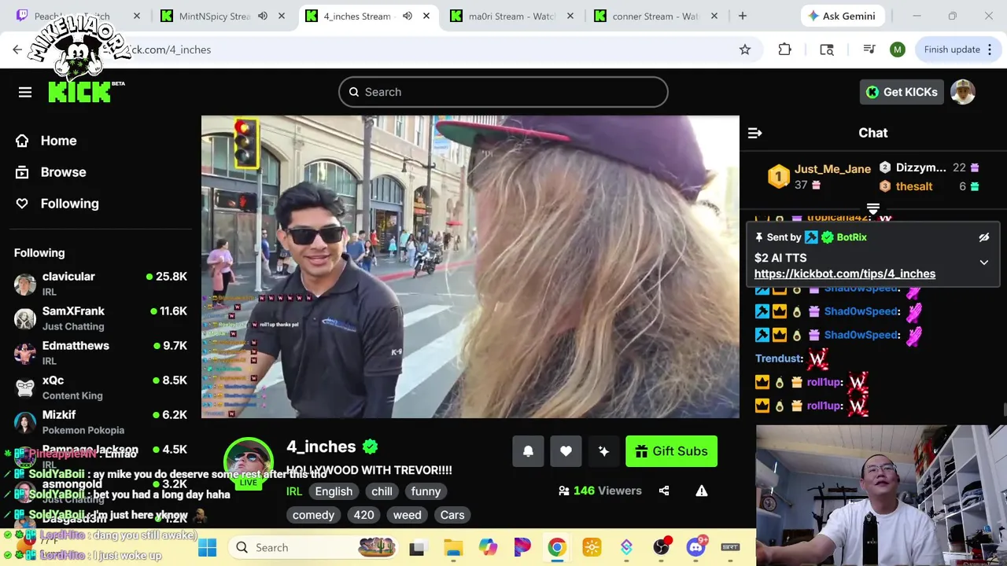Select the weed tag
This screenshot has width=1007, height=566.
click(x=407, y=515)
